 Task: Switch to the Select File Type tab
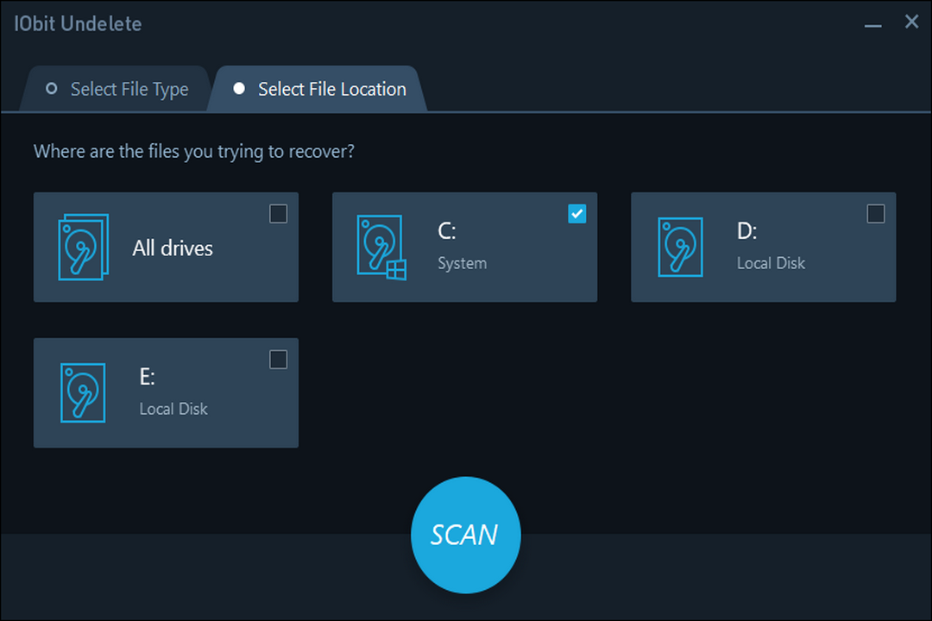click(117, 89)
